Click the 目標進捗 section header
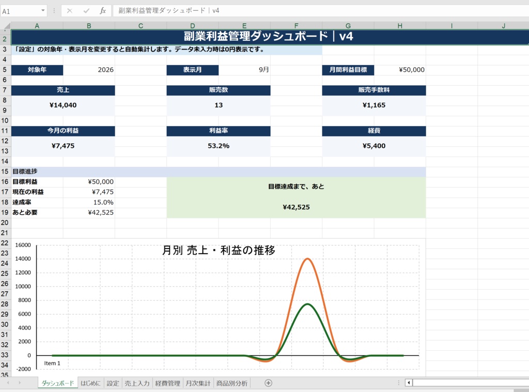 click(x=219, y=171)
